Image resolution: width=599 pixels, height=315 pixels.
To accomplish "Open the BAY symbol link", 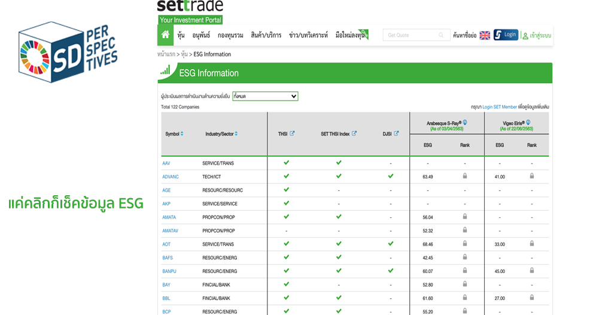I will click(x=166, y=285).
